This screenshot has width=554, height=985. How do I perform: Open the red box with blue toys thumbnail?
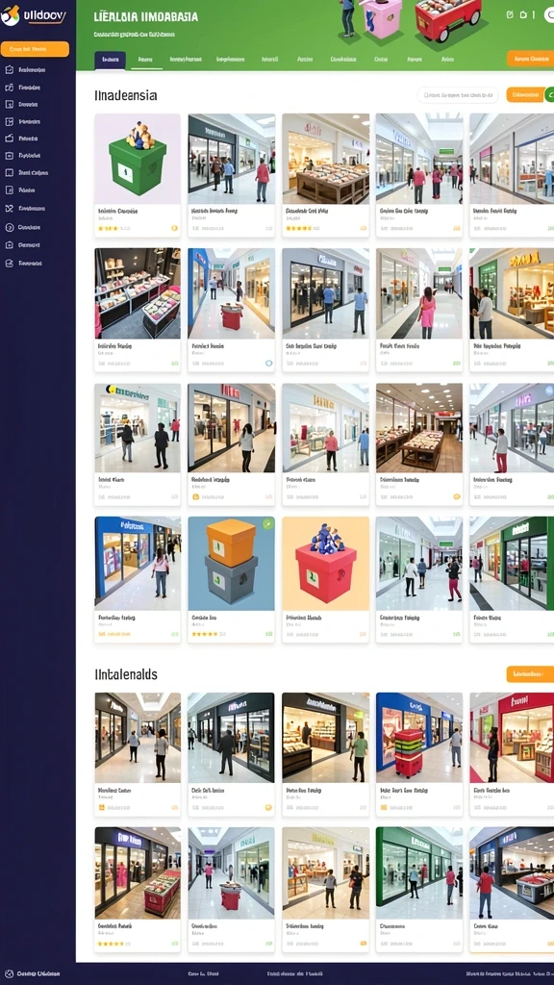[325, 563]
